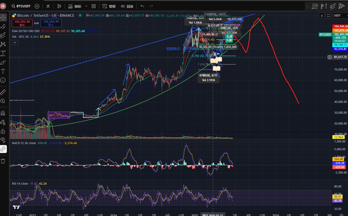Select horizontal lines favorite tool
Screen dimensions: 348x216
click(x=315, y=6)
